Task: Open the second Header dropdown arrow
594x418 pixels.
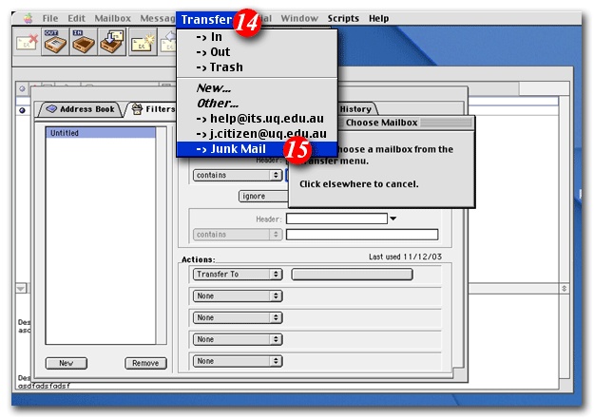Action: (x=393, y=218)
